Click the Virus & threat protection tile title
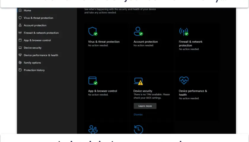The width and height of the screenshot is (249, 142). point(104,41)
